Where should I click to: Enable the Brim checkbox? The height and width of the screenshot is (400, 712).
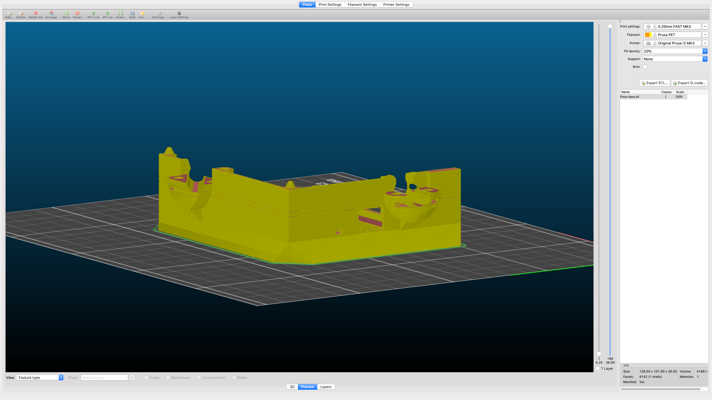point(645,67)
